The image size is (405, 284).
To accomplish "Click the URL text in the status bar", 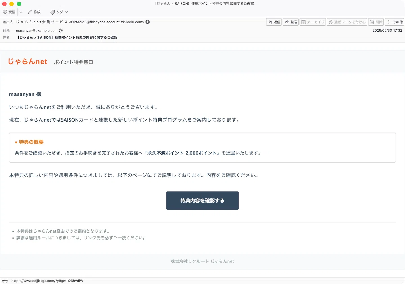I will pyautogui.click(x=47, y=281).
